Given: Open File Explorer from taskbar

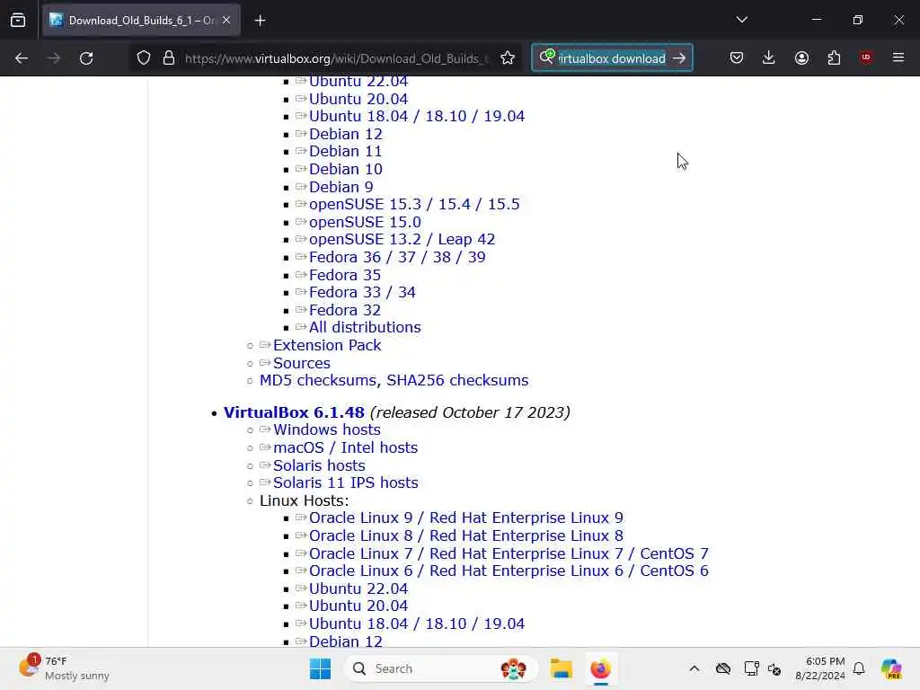Looking at the screenshot, I should tap(561, 668).
